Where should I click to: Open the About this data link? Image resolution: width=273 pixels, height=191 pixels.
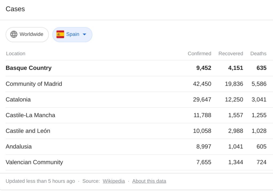click(x=149, y=181)
